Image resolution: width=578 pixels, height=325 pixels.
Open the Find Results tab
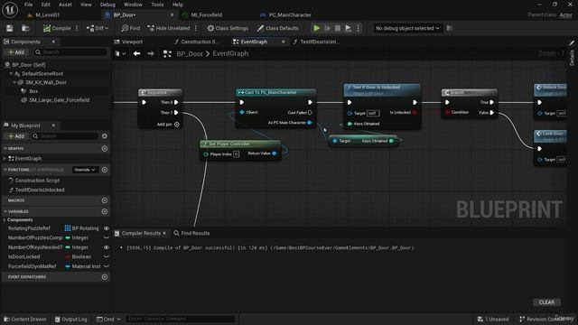tap(191, 233)
